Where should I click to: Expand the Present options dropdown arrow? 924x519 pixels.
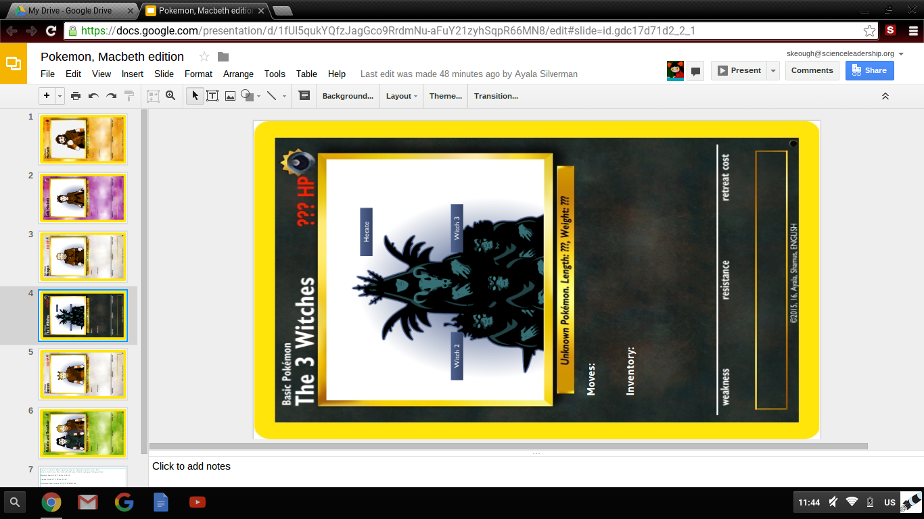point(772,70)
